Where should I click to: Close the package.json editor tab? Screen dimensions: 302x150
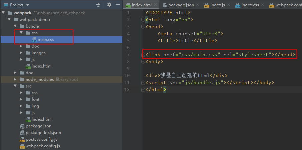[x=198, y=5]
